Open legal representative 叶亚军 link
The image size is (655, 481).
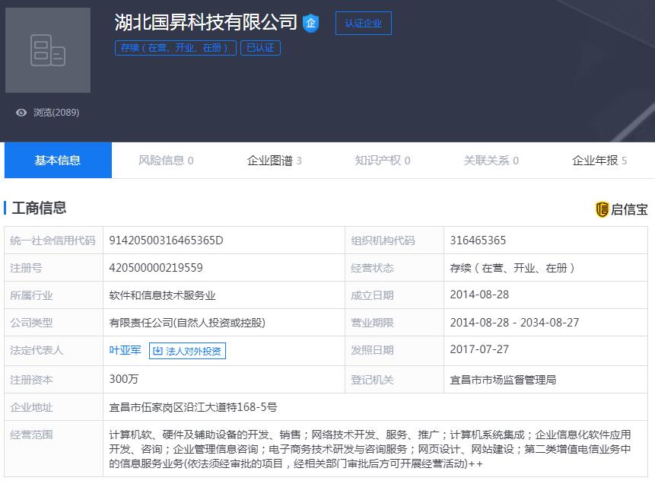click(125, 350)
